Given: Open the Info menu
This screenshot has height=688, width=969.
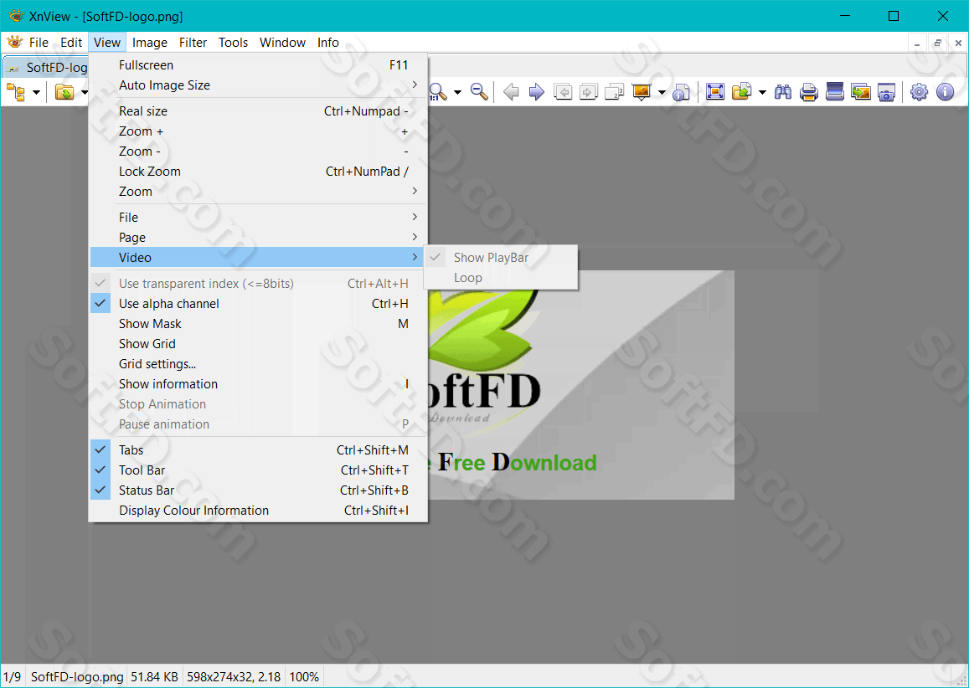Looking at the screenshot, I should pyautogui.click(x=328, y=43).
